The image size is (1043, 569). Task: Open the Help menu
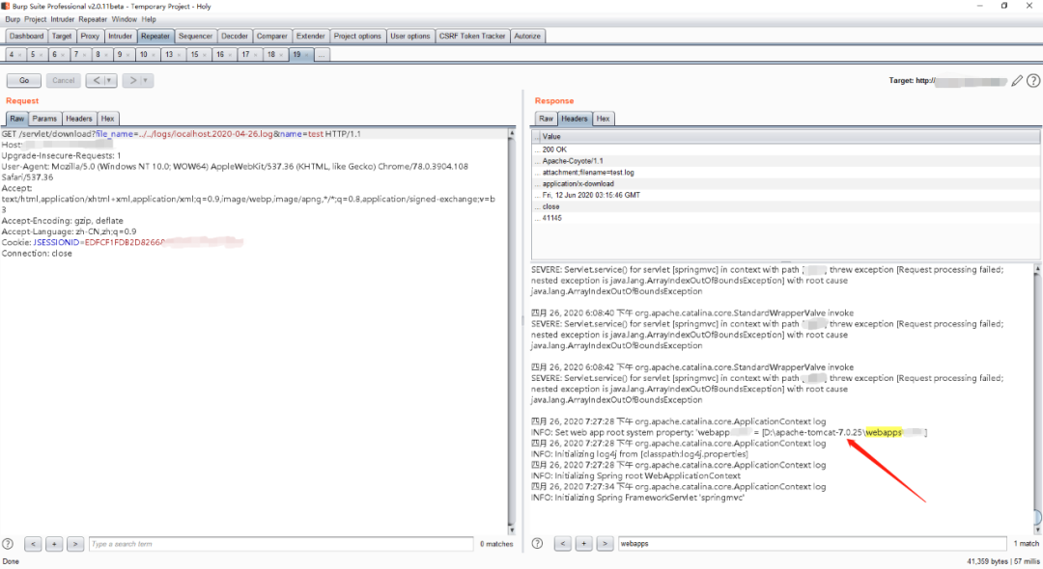pyautogui.click(x=149, y=19)
